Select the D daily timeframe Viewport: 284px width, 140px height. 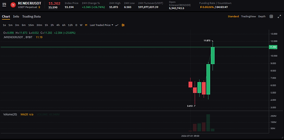coord(76,25)
